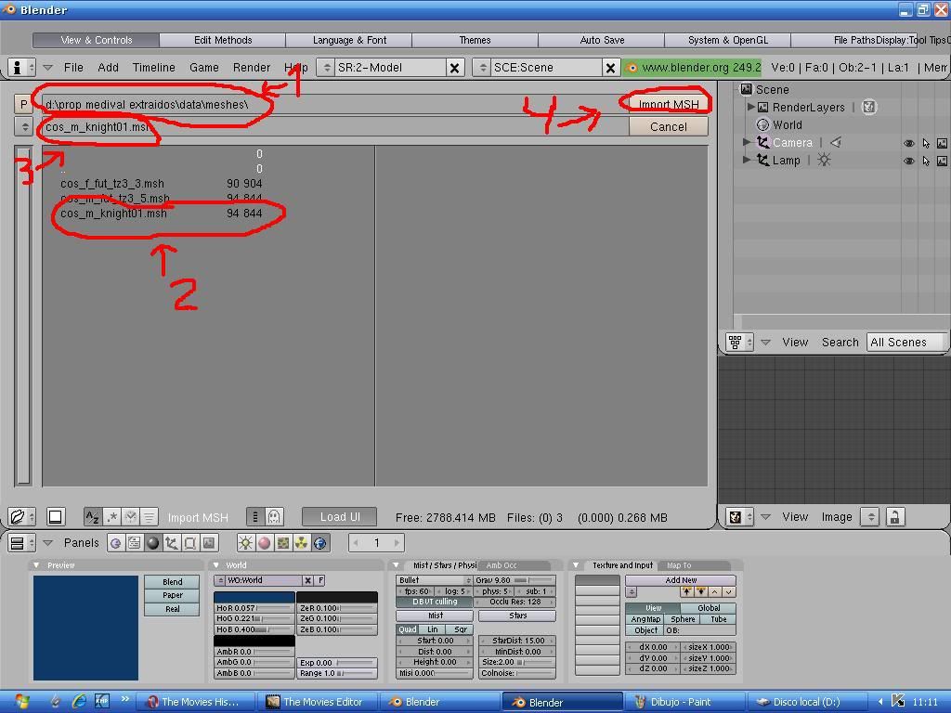Adjust the HoR horizon red slider
Viewport: 951px width, 713px height.
(254, 608)
